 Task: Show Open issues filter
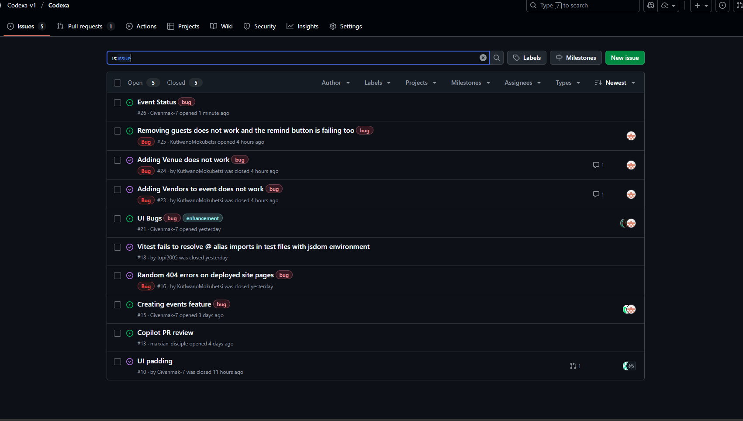143,83
